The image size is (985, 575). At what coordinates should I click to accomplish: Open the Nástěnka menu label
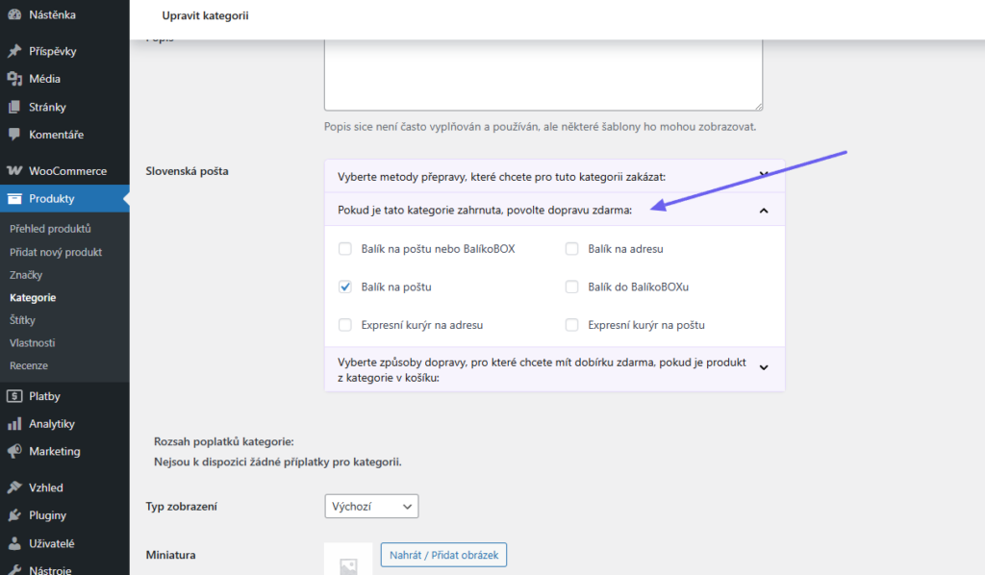point(52,14)
